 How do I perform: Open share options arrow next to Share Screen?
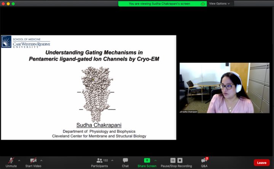coord(155,161)
